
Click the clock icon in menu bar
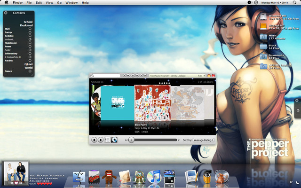[256, 2]
